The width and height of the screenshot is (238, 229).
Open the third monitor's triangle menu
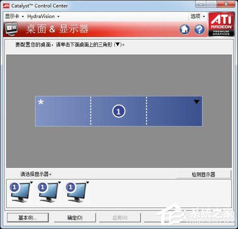coord(88,183)
